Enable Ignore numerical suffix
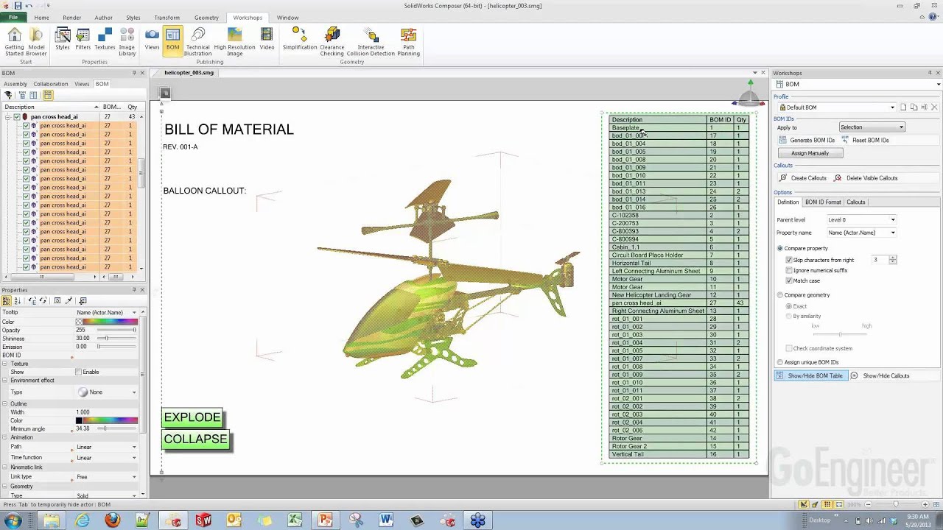Viewport: 943px width, 530px height. (789, 270)
